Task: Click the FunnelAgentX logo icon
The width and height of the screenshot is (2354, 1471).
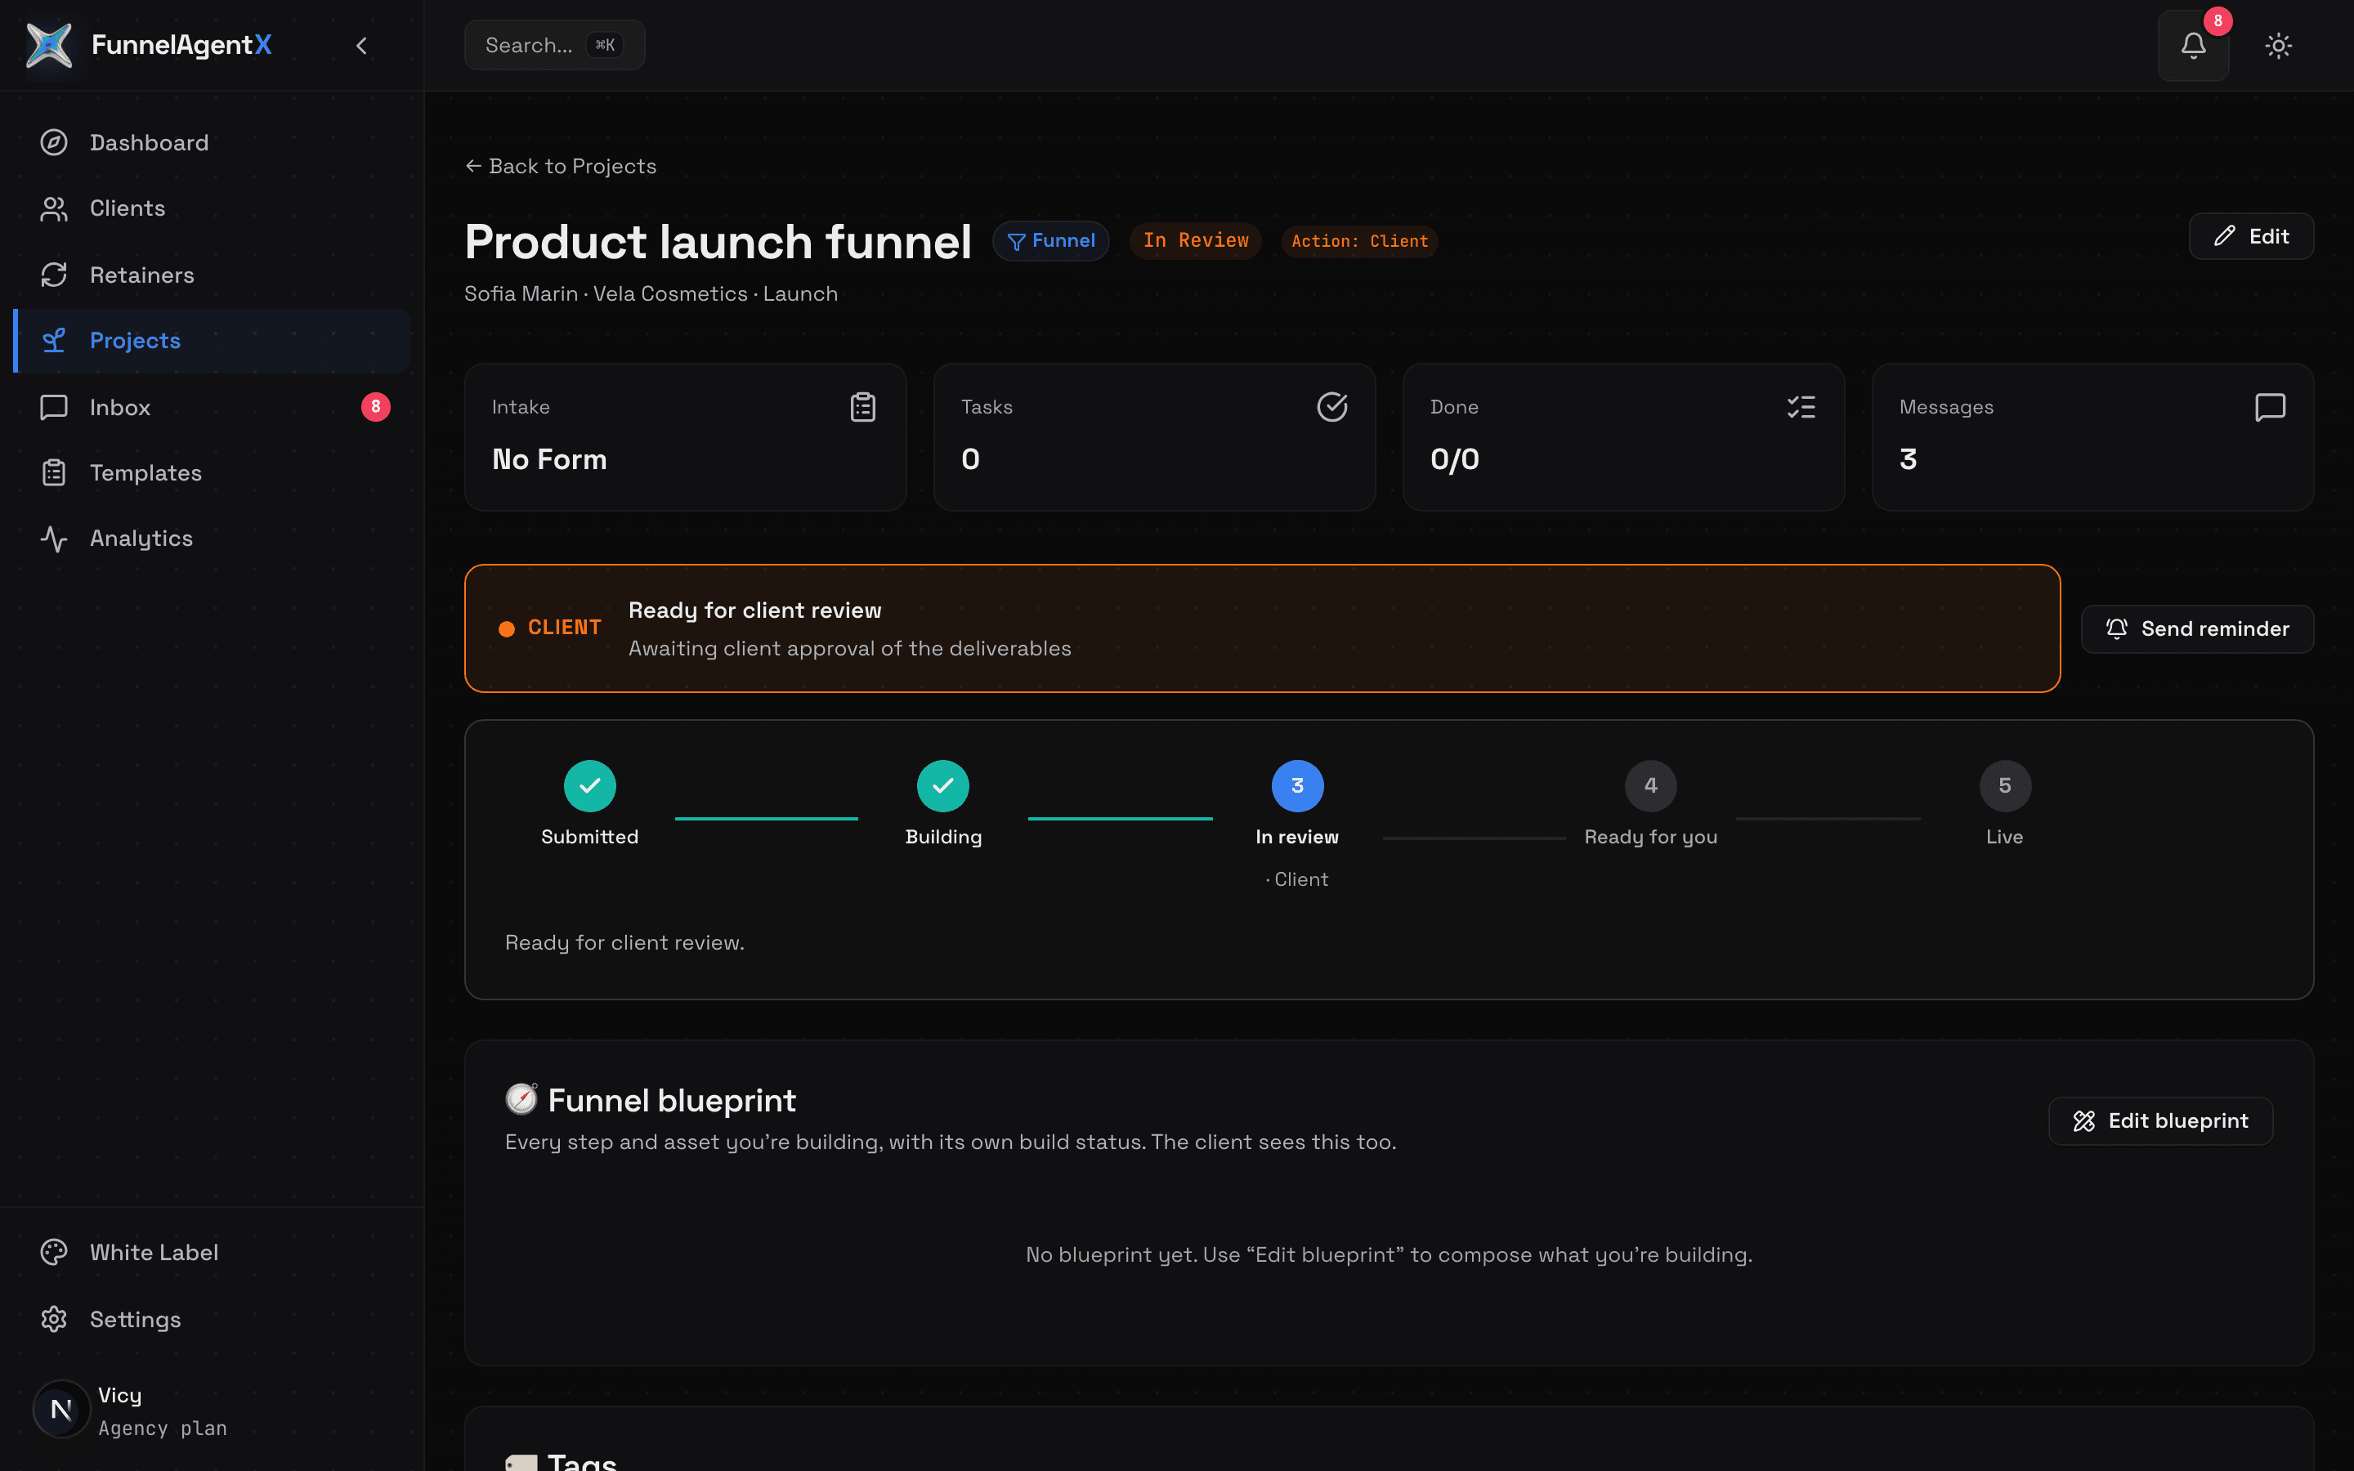Action: [49, 45]
